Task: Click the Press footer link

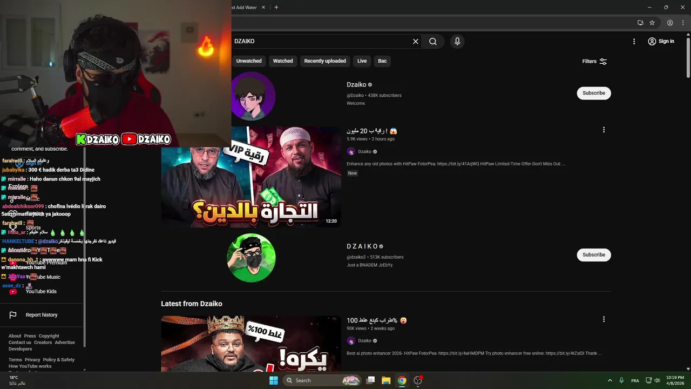Action: pos(30,336)
